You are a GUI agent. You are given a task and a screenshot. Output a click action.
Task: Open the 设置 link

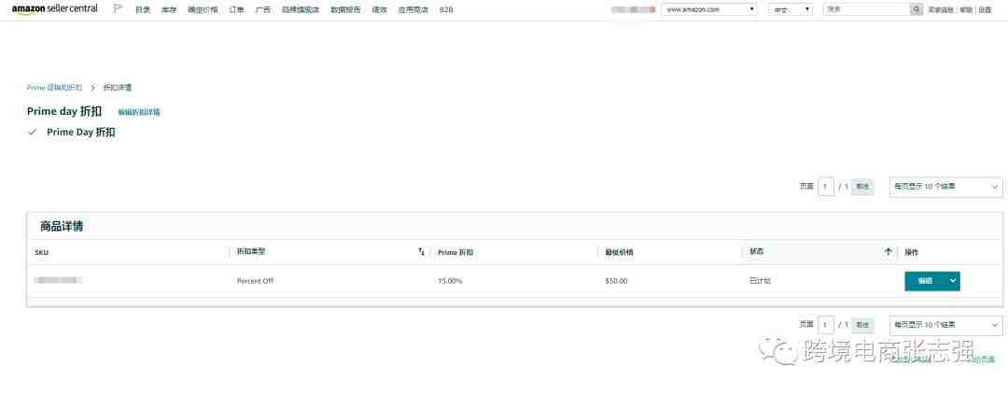click(x=985, y=10)
